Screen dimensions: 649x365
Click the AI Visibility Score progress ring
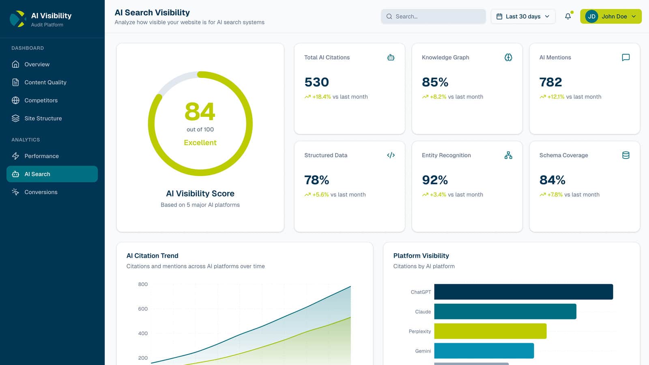pos(200,123)
